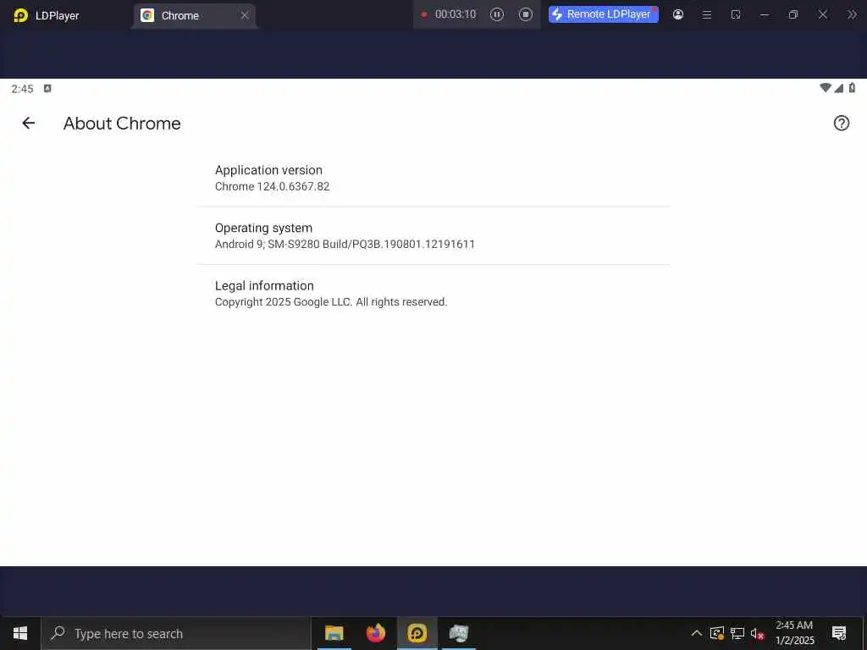Select the Operating system row
This screenshot has width=867, height=650.
[434, 235]
